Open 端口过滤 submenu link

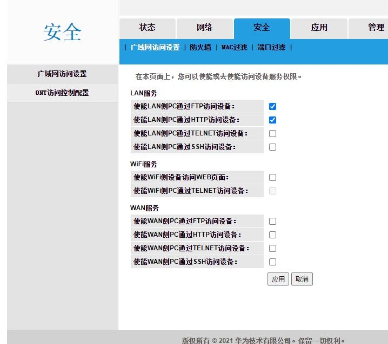pos(271,48)
